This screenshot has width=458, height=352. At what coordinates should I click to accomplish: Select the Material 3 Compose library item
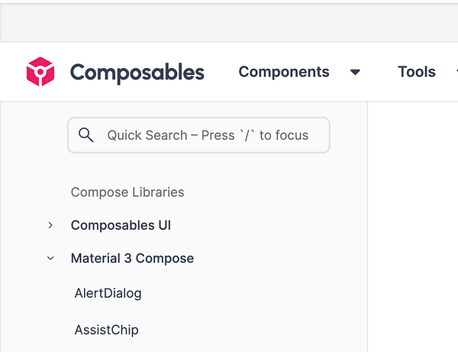tap(132, 258)
